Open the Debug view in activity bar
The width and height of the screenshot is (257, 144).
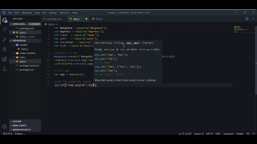point(4,49)
